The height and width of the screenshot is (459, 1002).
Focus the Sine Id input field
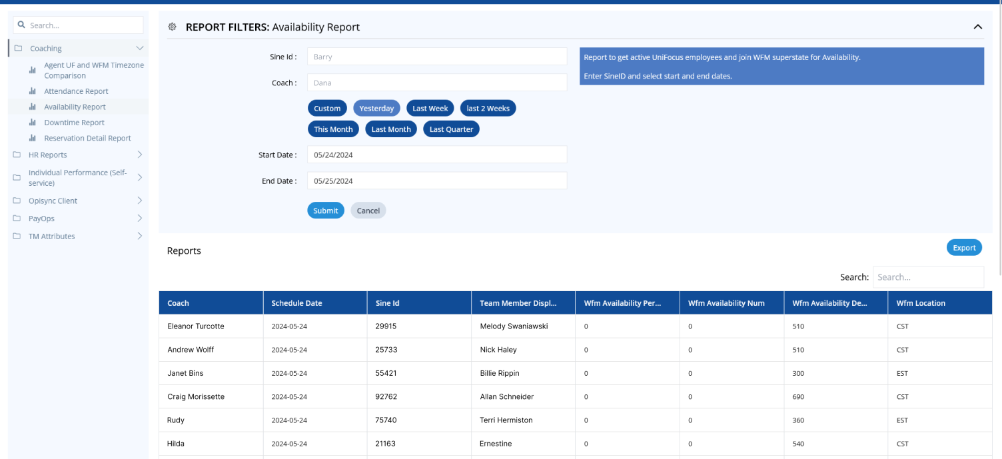click(437, 57)
